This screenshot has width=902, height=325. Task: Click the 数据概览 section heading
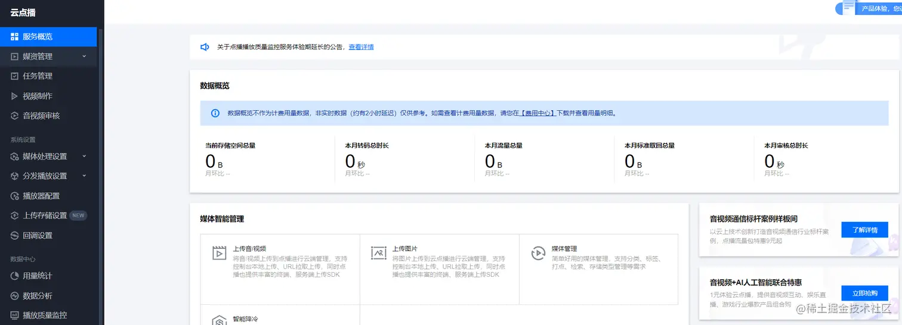[215, 86]
